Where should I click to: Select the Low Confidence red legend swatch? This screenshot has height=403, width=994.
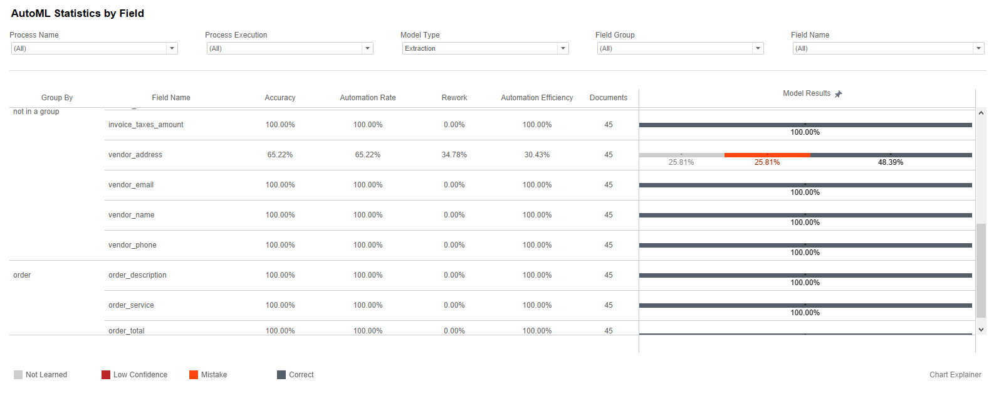coord(106,375)
